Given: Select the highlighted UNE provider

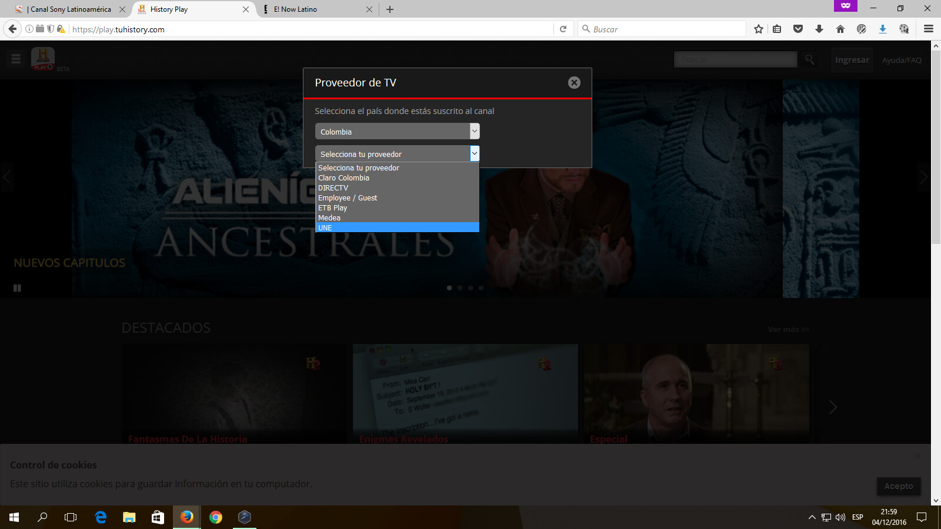Looking at the screenshot, I should pyautogui.click(x=398, y=228).
